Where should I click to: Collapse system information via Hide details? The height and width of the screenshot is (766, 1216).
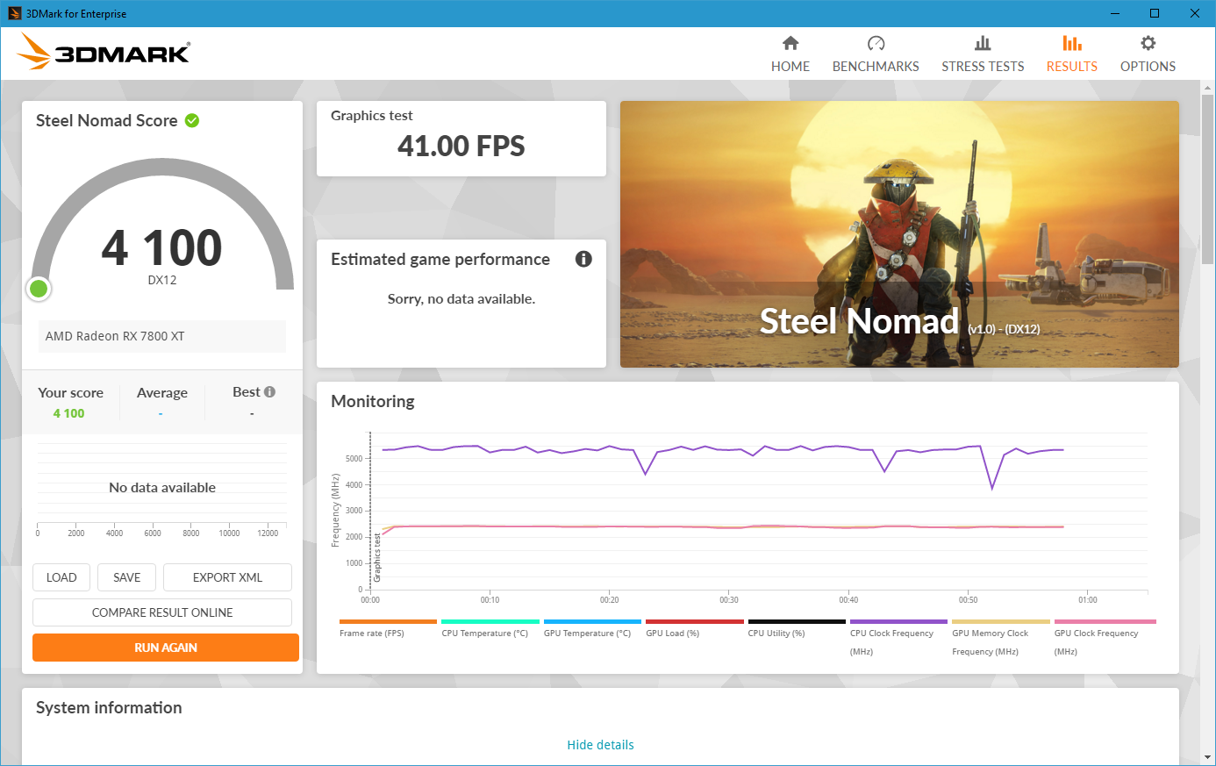(x=600, y=745)
